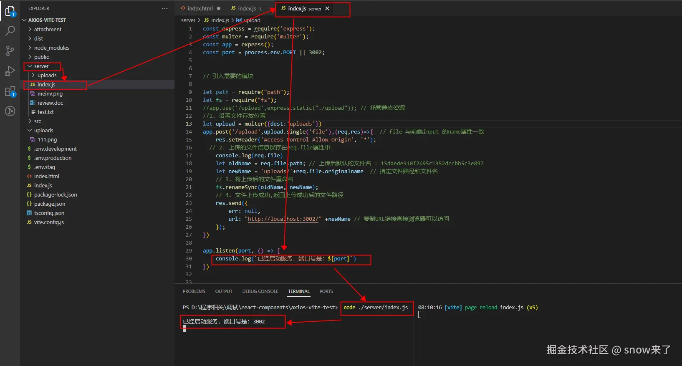The height and width of the screenshot is (366, 682).
Task: Click the EXPLORER sidebar title
Action: (x=39, y=8)
